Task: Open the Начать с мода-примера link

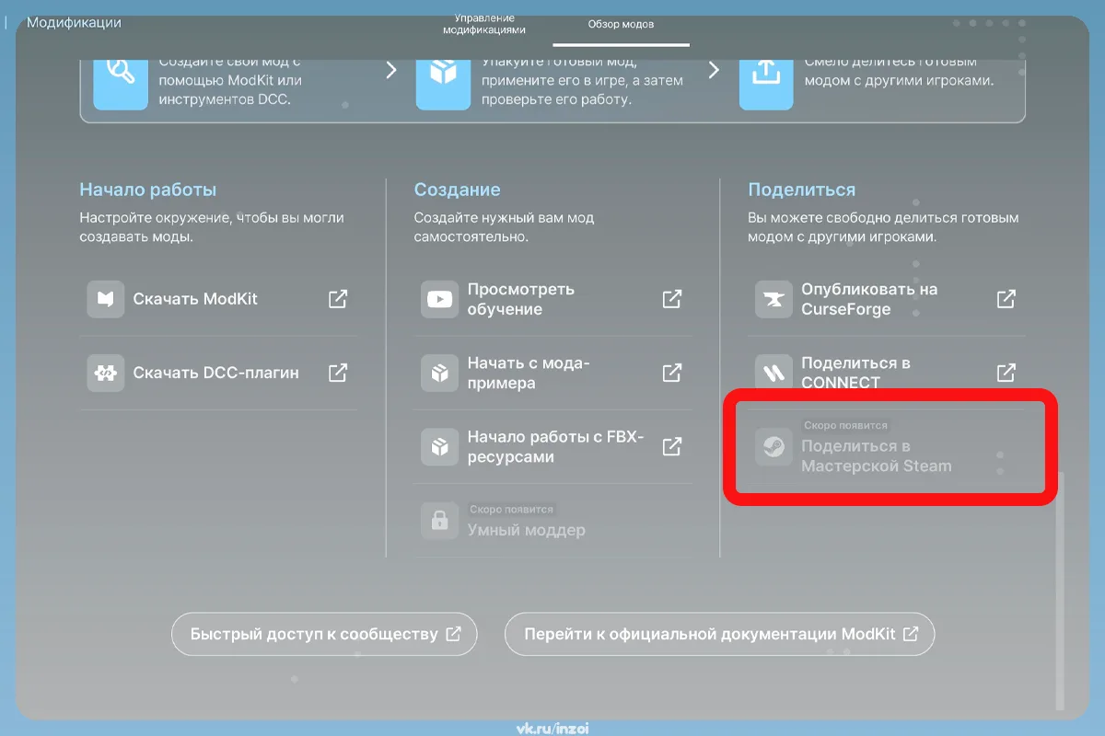Action: pos(529,373)
